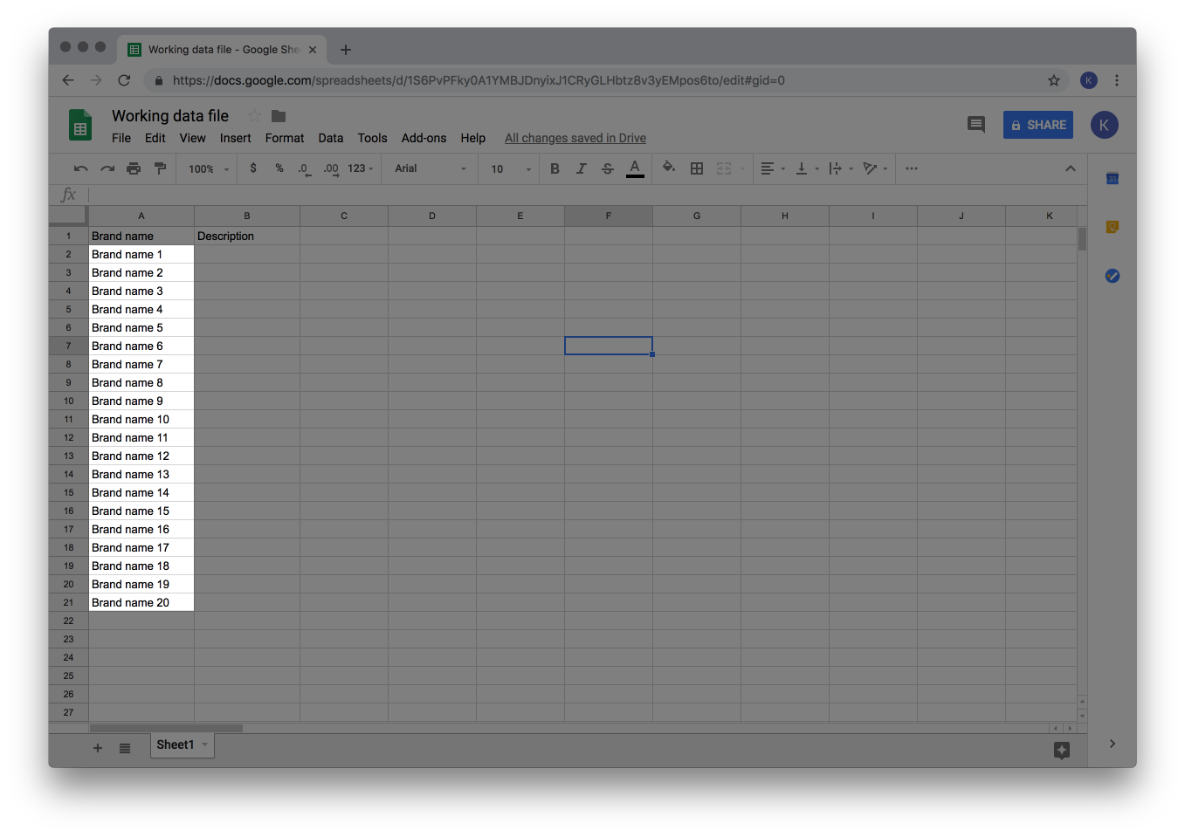The height and width of the screenshot is (837, 1185).
Task: Click the add sheet plus button
Action: [x=98, y=748]
